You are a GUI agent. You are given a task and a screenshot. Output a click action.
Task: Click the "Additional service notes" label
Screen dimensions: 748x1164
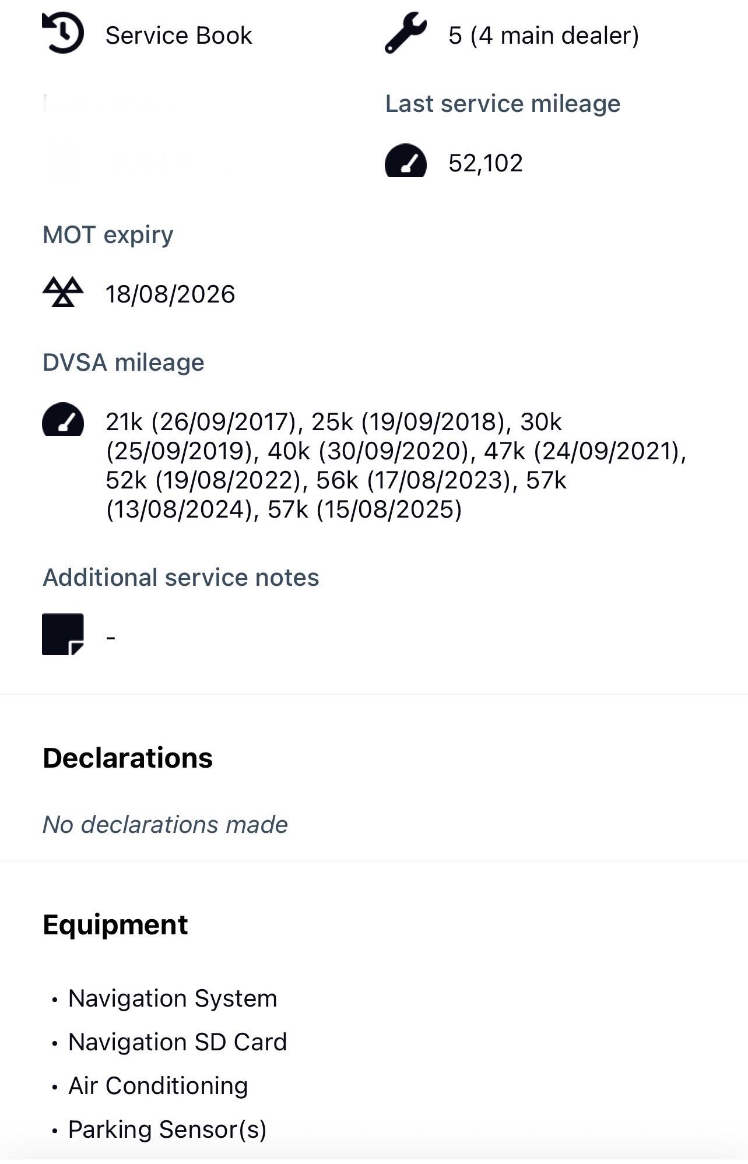pos(181,578)
